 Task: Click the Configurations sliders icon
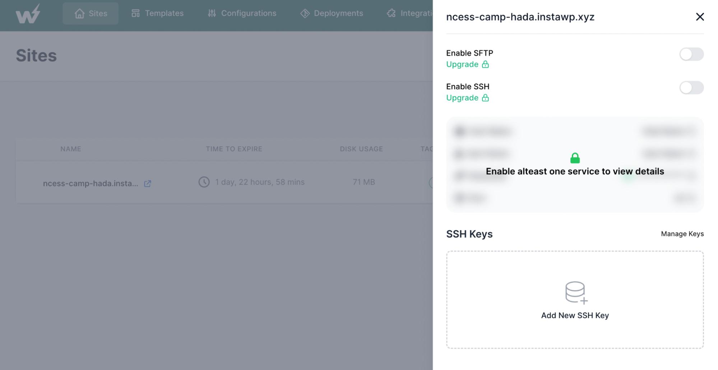(212, 13)
